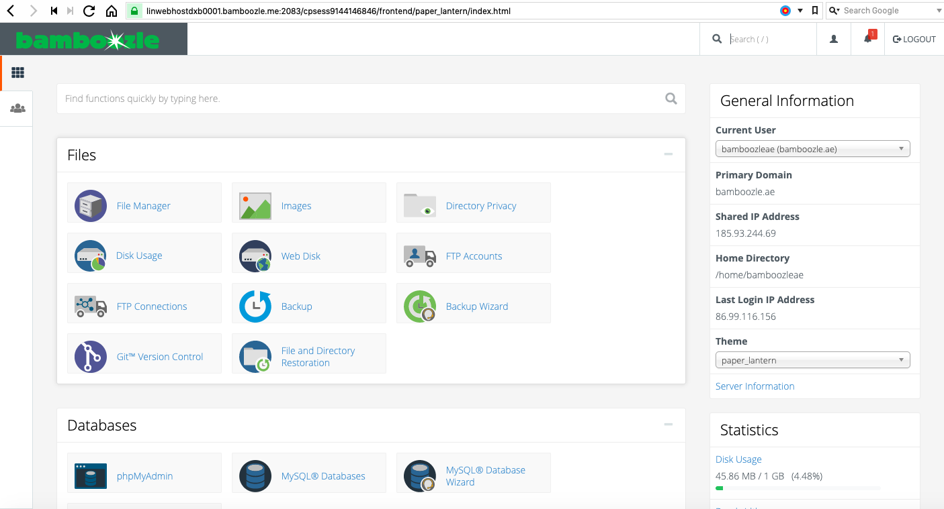Open the Git Version Control link
The width and height of the screenshot is (944, 509).
pyautogui.click(x=160, y=357)
